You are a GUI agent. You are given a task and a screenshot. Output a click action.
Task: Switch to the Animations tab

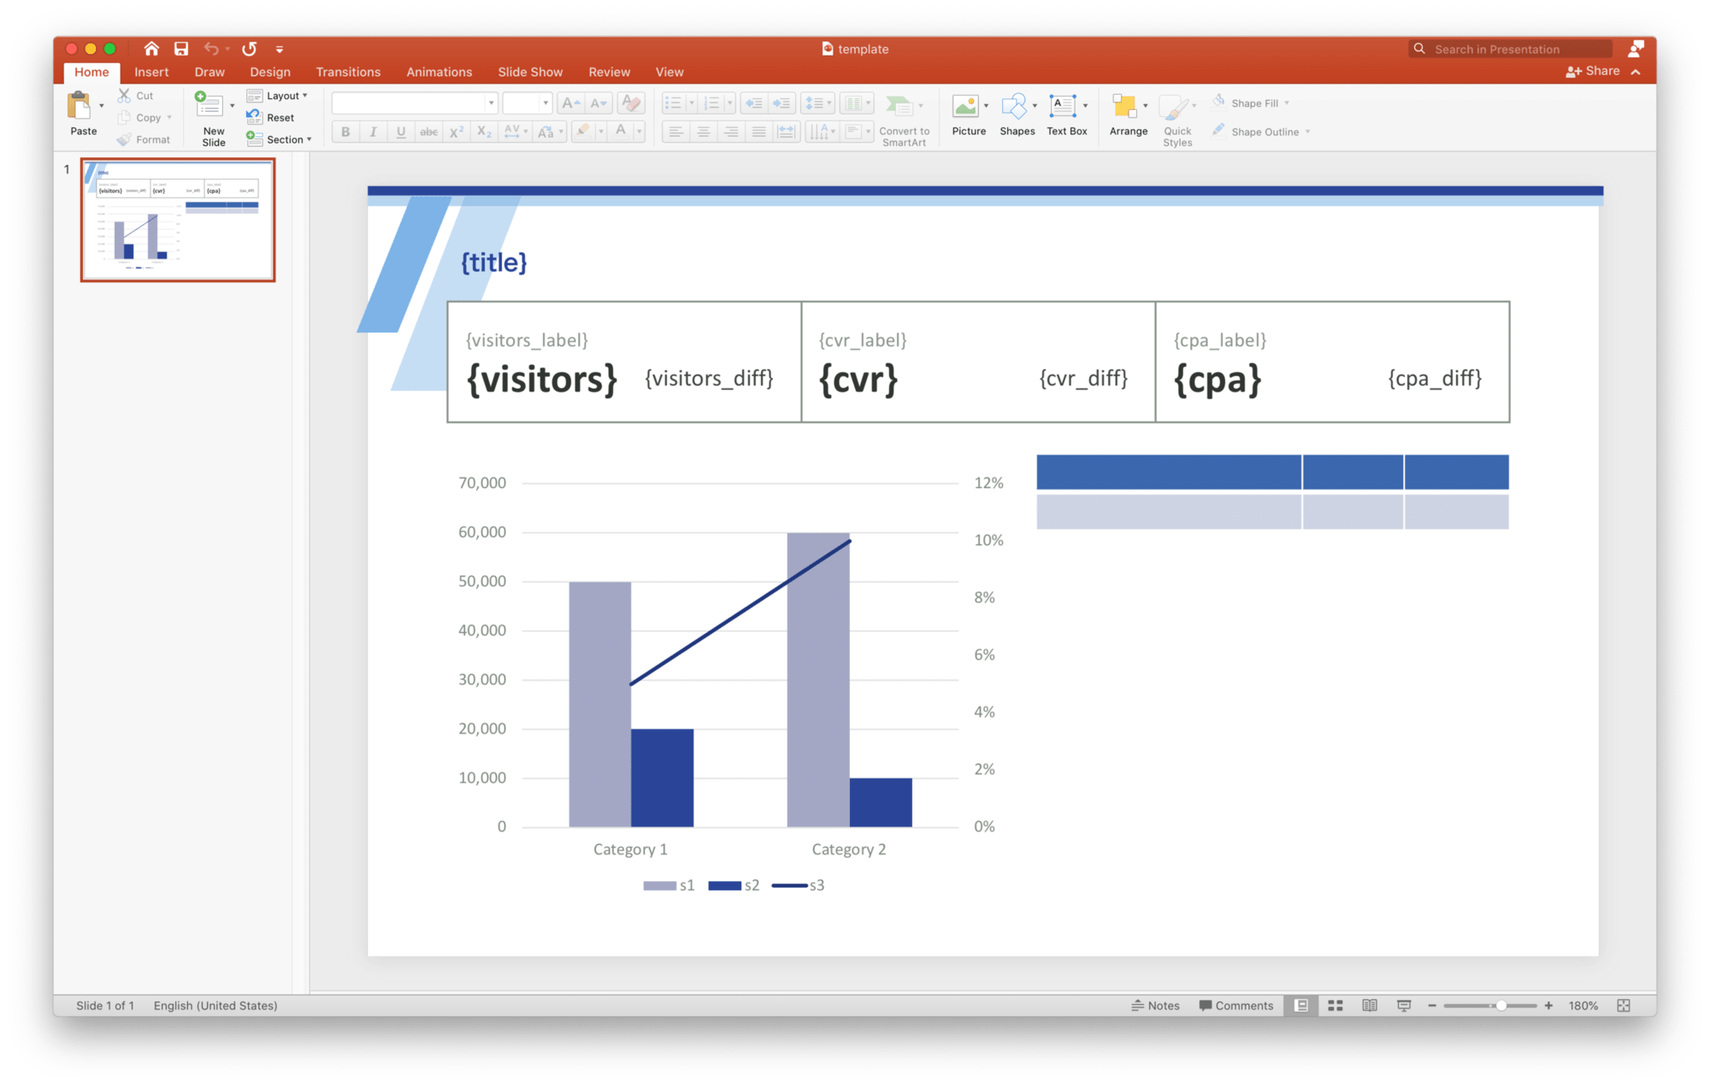(439, 72)
